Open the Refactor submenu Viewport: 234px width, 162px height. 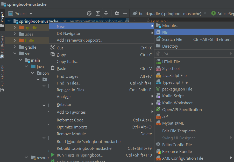coord(102,104)
